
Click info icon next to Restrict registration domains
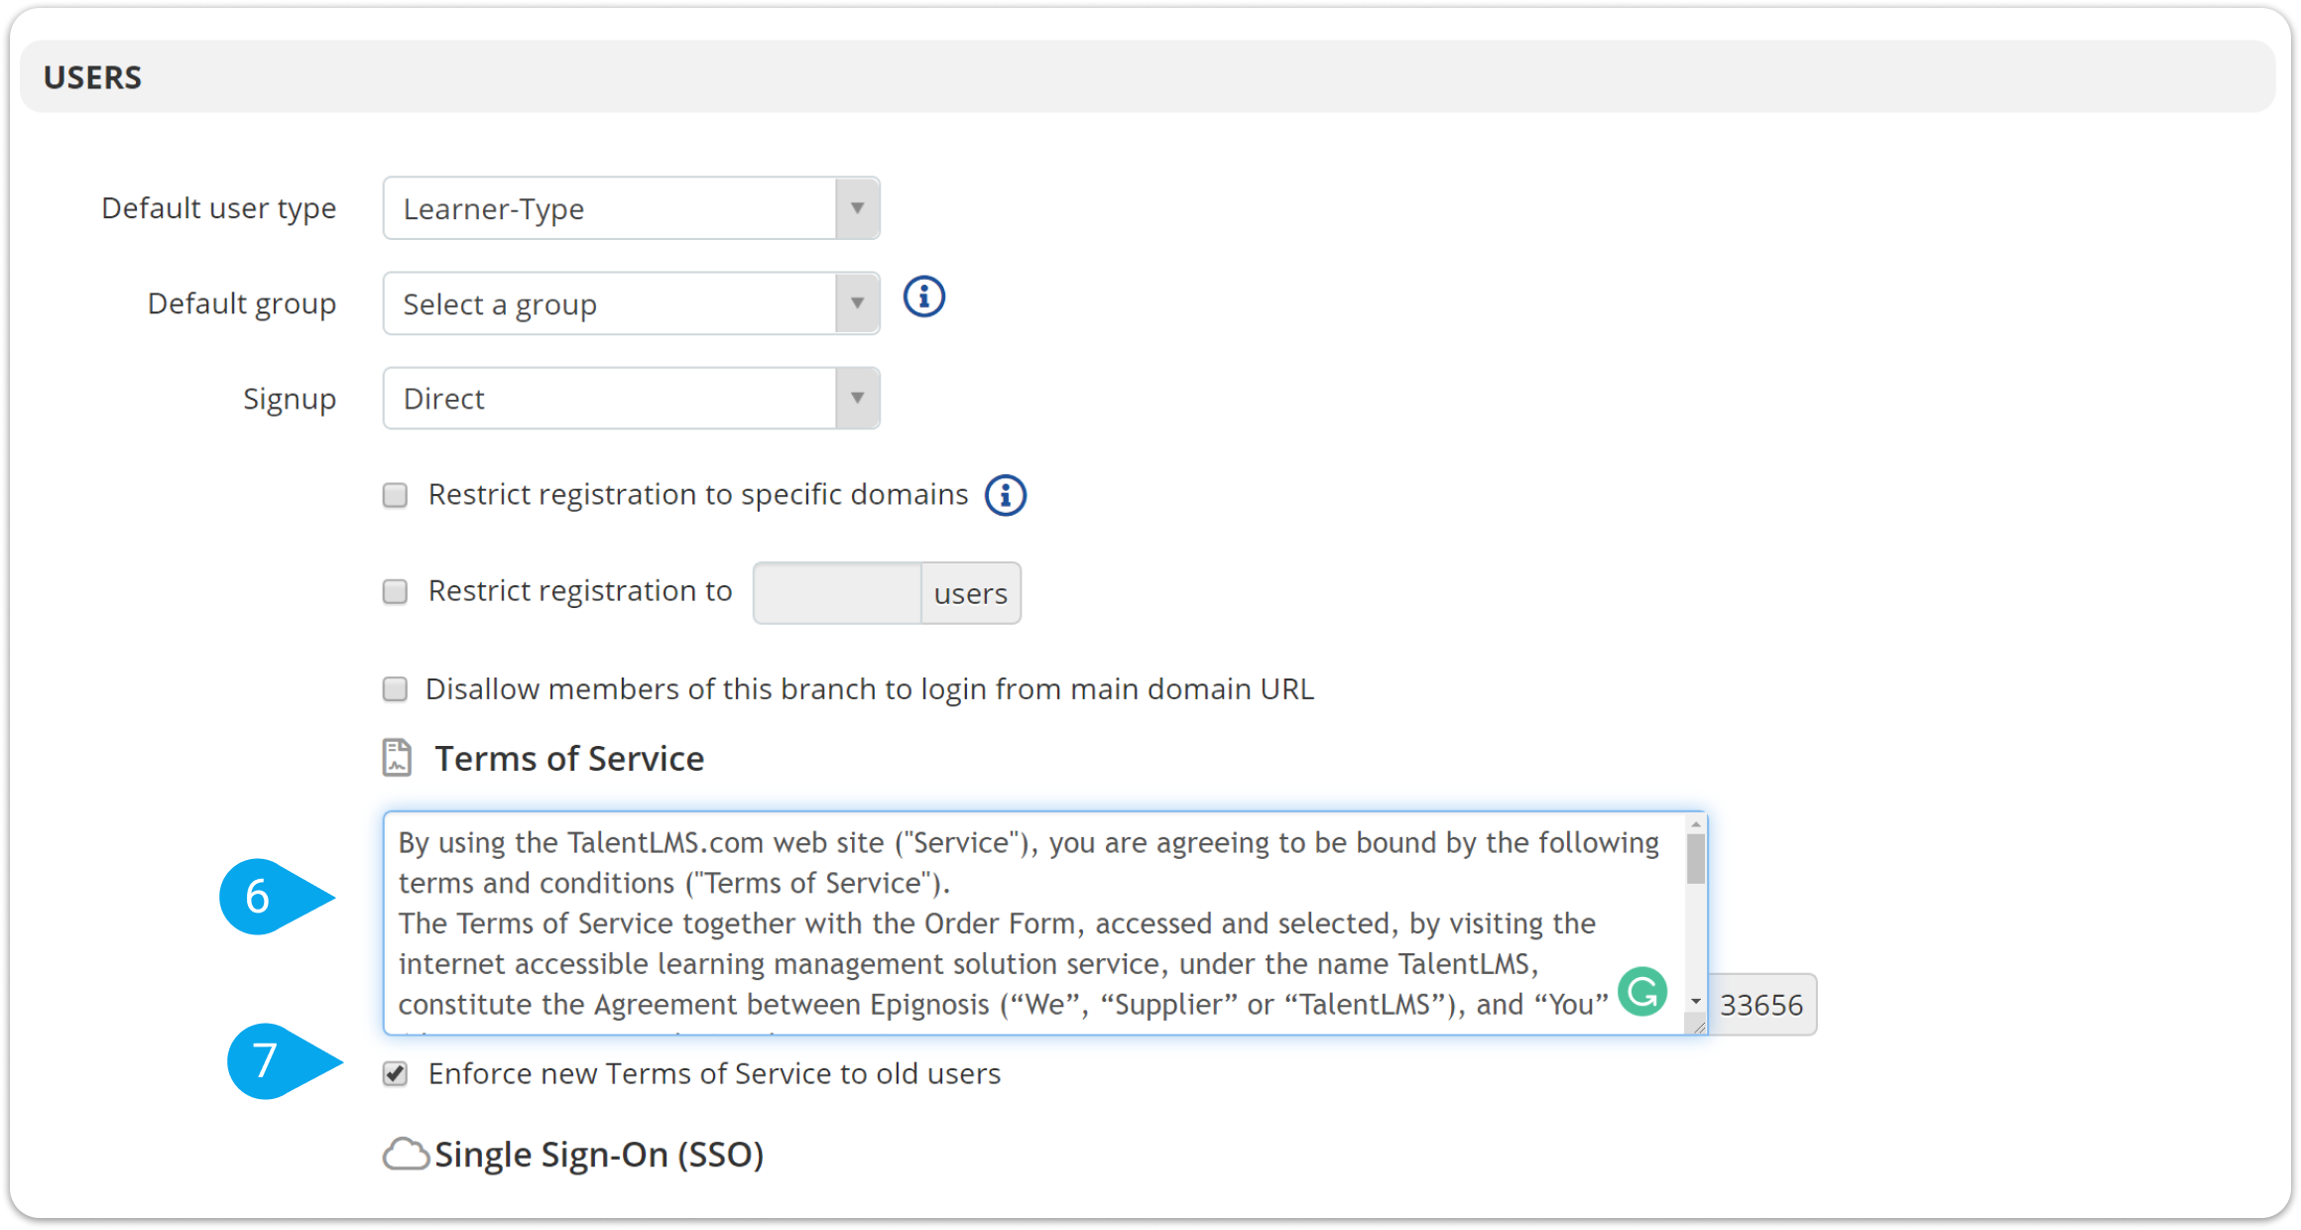(x=1005, y=495)
